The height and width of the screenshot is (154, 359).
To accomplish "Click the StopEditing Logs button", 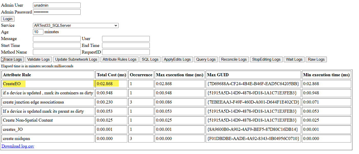I will 266,59.
